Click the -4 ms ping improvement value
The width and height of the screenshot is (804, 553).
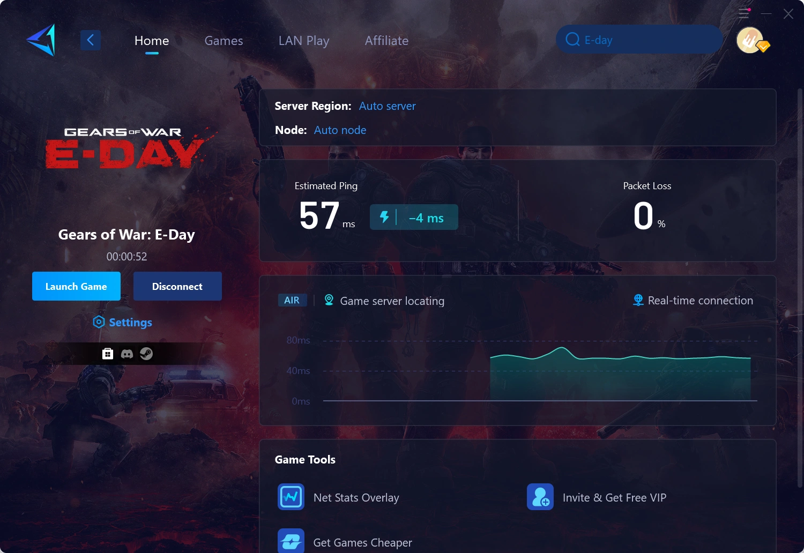(427, 218)
